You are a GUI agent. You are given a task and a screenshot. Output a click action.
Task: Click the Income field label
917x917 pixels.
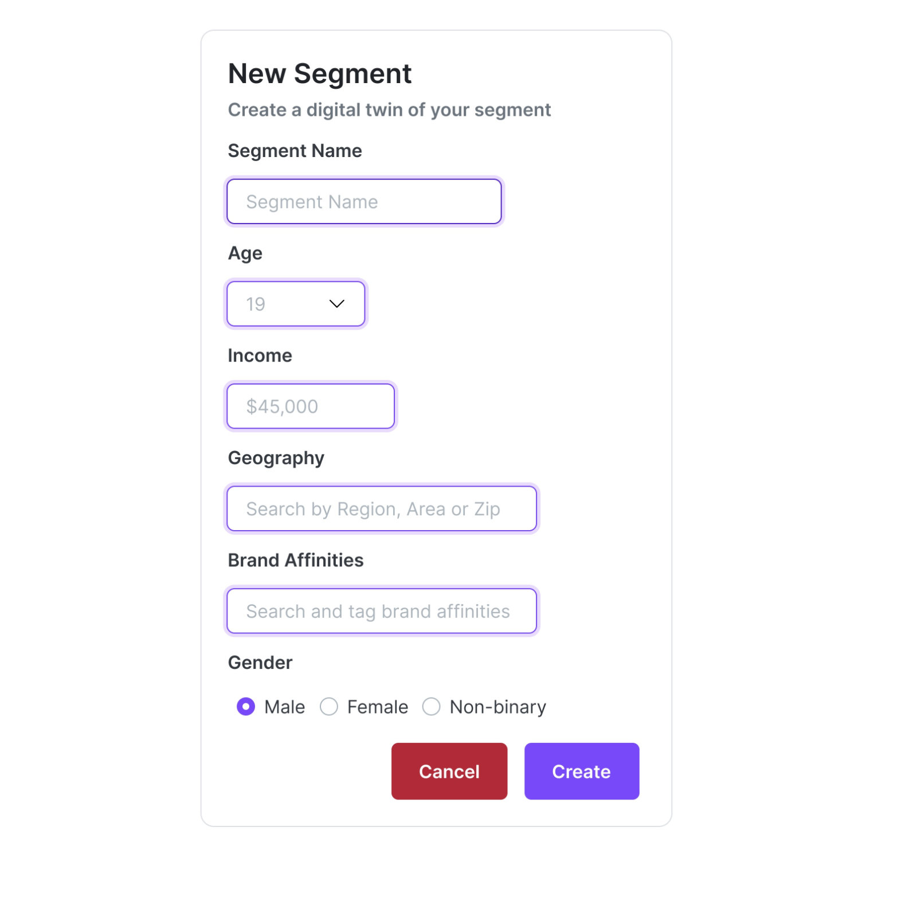260,355
